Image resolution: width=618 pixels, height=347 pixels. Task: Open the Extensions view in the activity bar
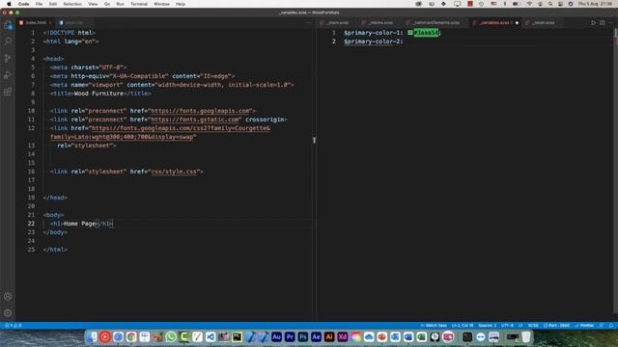pos(8,92)
